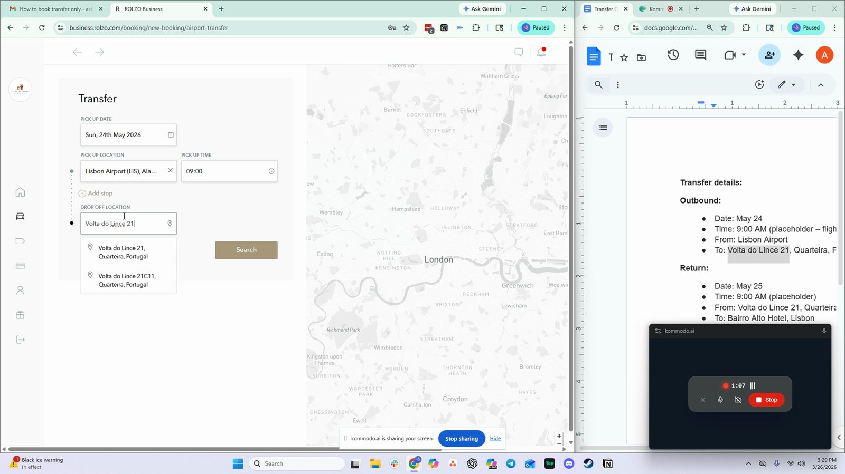Open the gift rewards icon in ROLZO sidebar
Screen dimensions: 845x474
click(x=20, y=315)
